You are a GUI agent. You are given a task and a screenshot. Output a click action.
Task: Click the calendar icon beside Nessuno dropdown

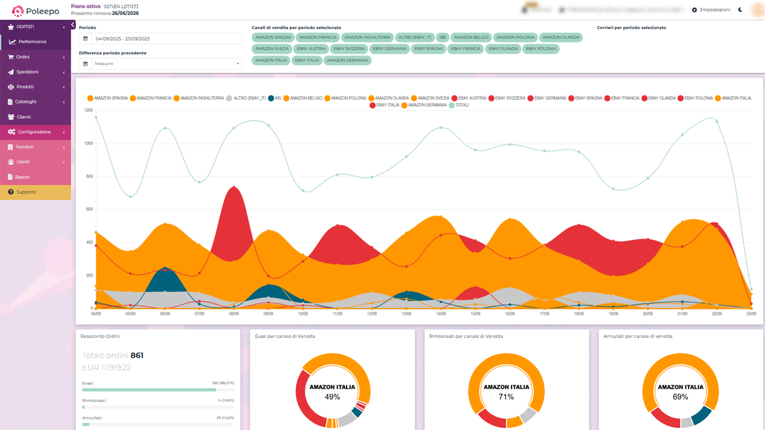[85, 63]
